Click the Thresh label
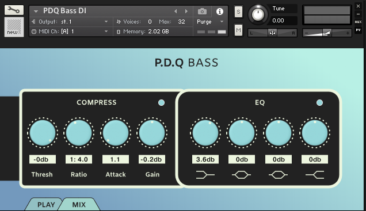Screen dimensions: 366x211 point(42,174)
